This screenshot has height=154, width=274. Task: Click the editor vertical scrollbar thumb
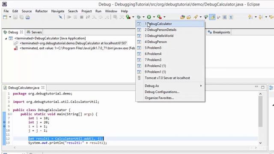click(x=260, y=111)
